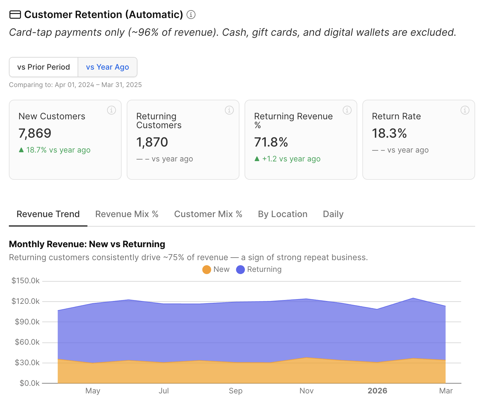Open info icon on Return Rate card
The height and width of the screenshot is (407, 484).
[465, 110]
